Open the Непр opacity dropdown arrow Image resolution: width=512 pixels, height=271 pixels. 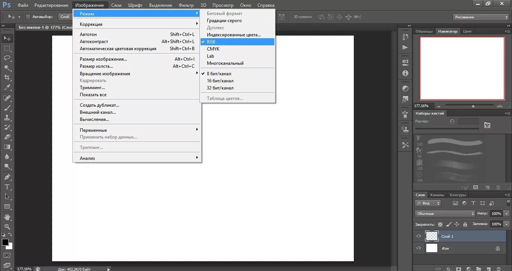point(507,213)
